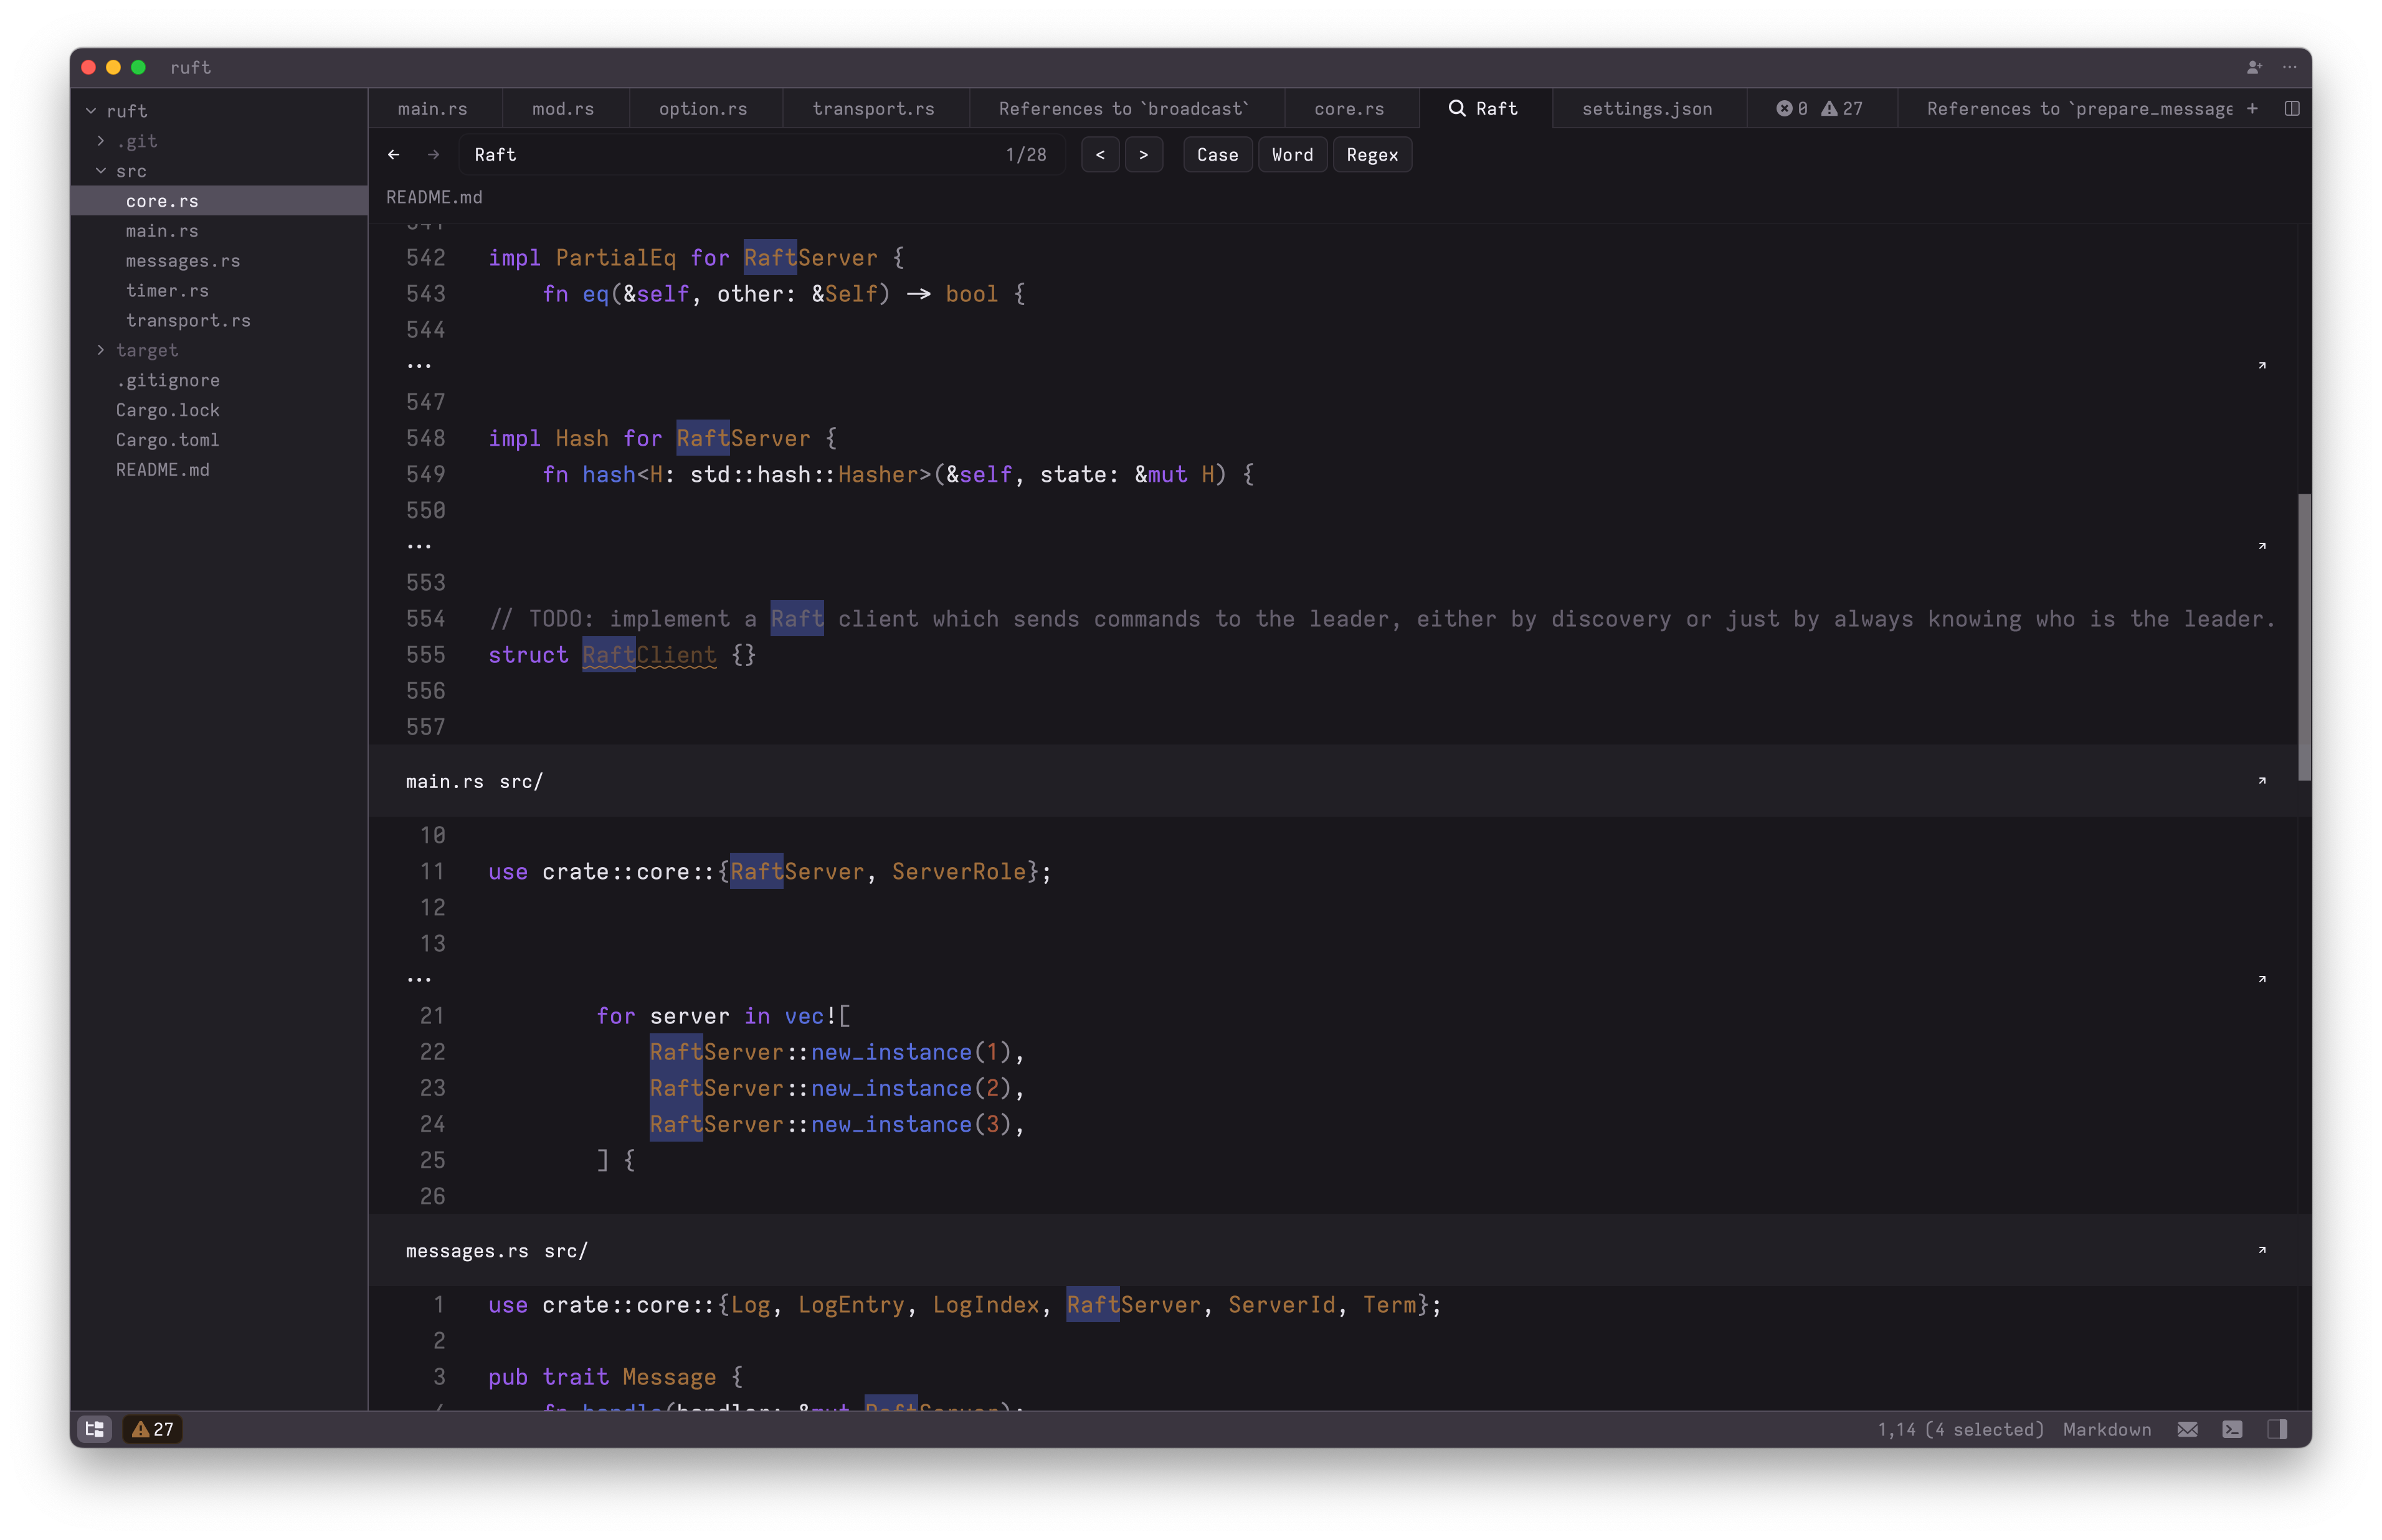Viewport: 2382px width, 1540px height.
Task: Toggle Case sensitive search
Action: click(1218, 155)
